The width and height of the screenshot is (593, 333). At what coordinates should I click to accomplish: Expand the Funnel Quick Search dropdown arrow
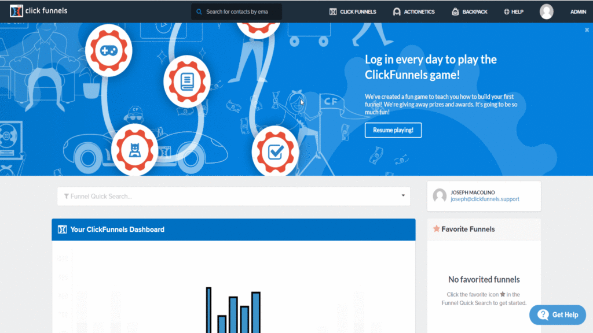click(403, 196)
